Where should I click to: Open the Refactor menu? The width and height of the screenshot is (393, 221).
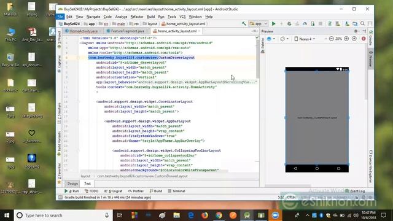pos(137,17)
